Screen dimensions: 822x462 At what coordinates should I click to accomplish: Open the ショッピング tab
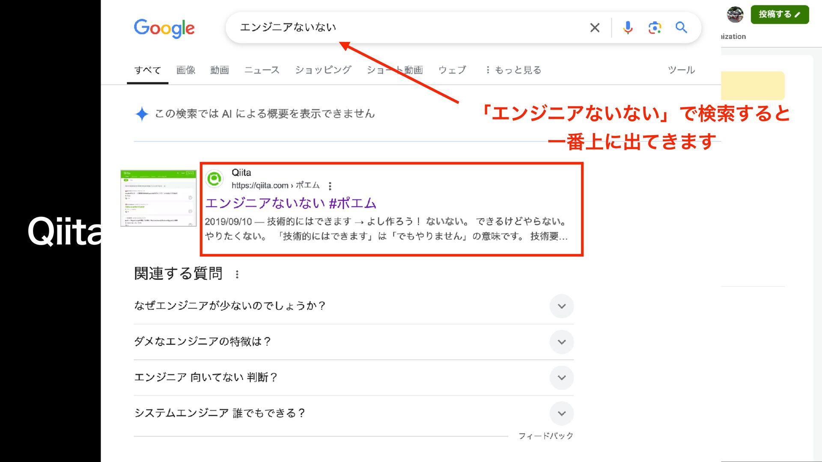point(323,70)
